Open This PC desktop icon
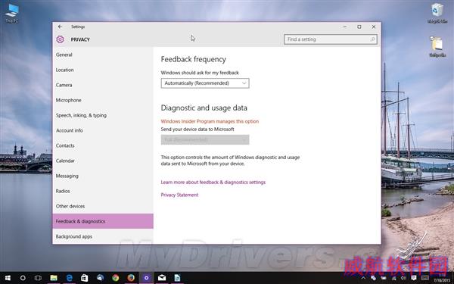The height and width of the screenshot is (284, 454). pyautogui.click(x=12, y=13)
